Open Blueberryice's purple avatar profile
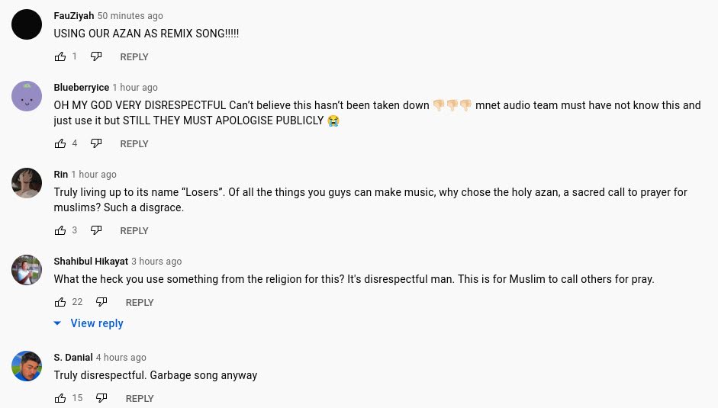Image resolution: width=718 pixels, height=408 pixels. (27, 96)
